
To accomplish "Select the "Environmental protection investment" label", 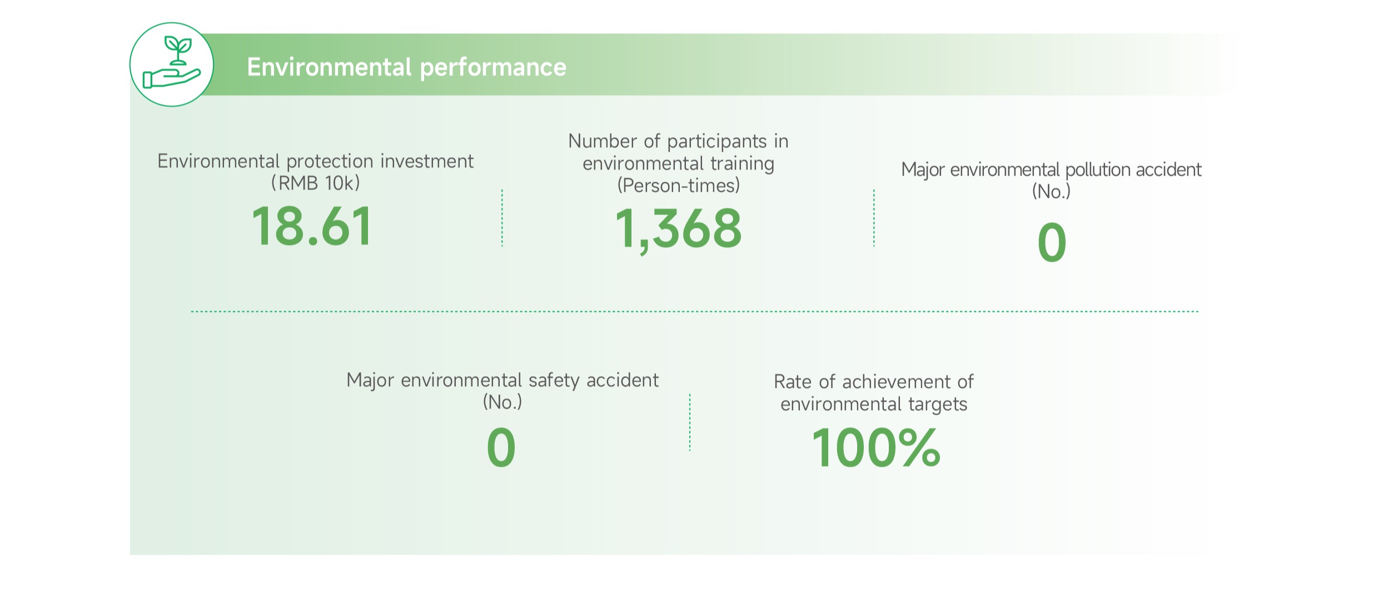I will coord(315,161).
